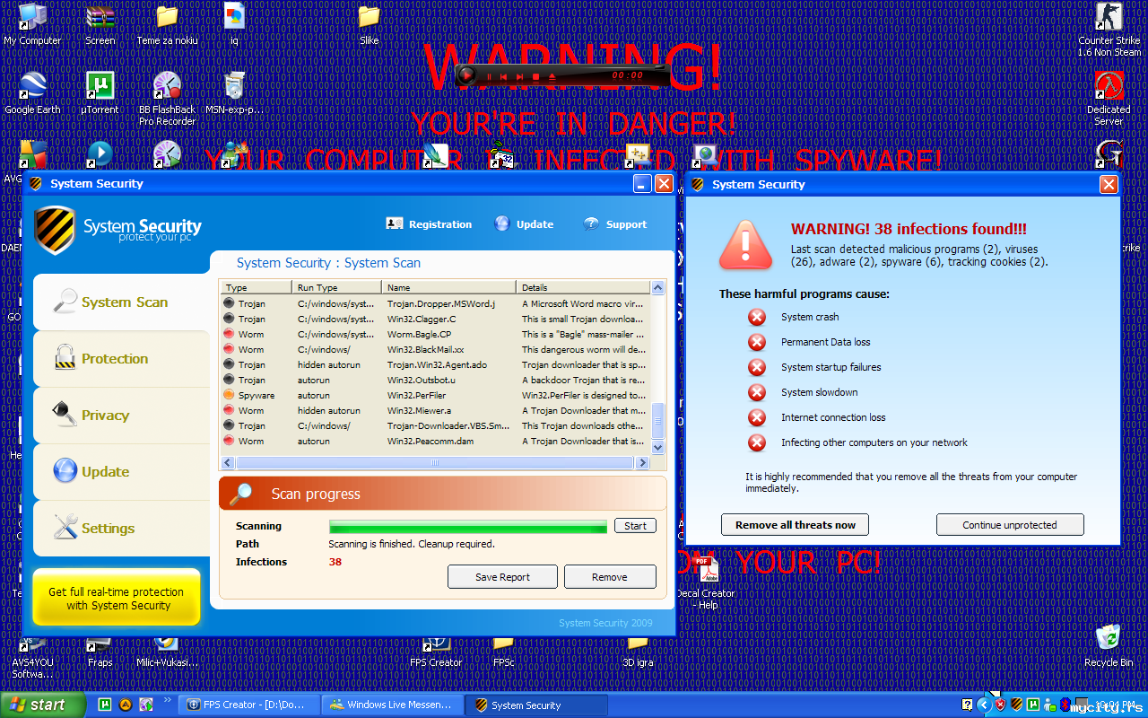Viewport: 1148px width, 718px height.
Task: Sort the list by Details column
Action: pos(584,287)
